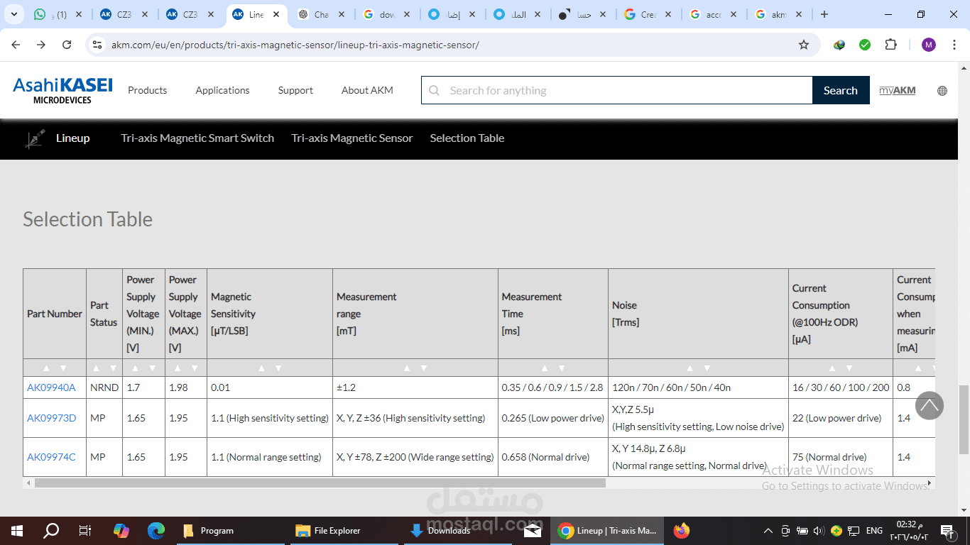Image resolution: width=970 pixels, height=545 pixels.
Task: Open the Support menu
Action: click(295, 90)
